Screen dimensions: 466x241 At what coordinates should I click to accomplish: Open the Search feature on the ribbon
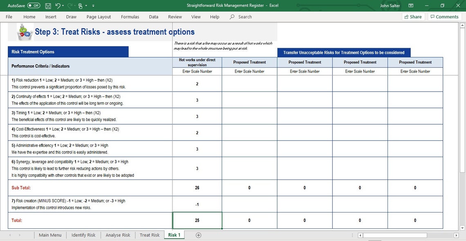point(241,17)
